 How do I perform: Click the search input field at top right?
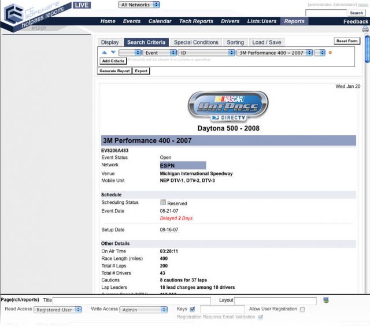326,13
